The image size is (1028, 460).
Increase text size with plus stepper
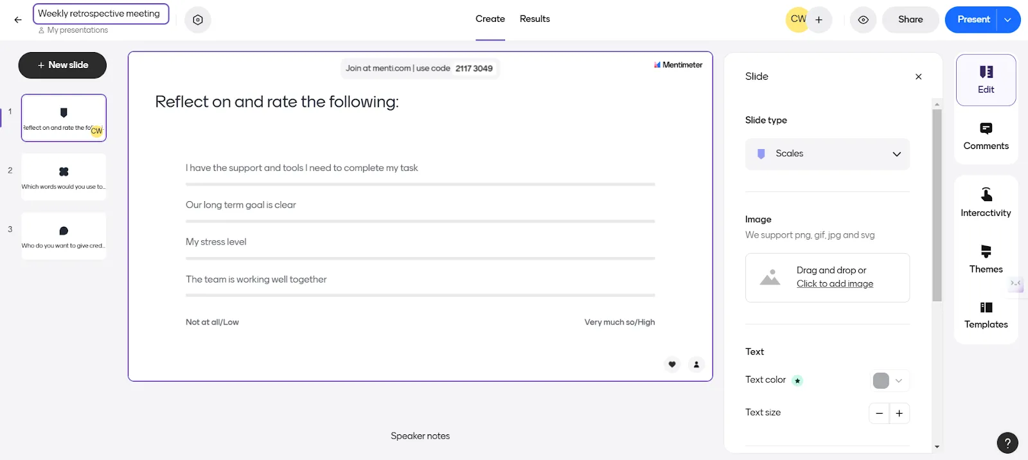(899, 413)
